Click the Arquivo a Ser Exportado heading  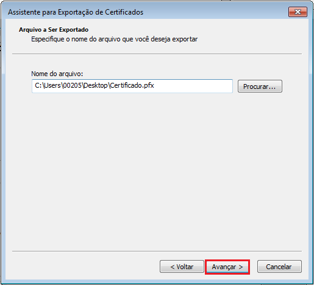tap(54, 30)
